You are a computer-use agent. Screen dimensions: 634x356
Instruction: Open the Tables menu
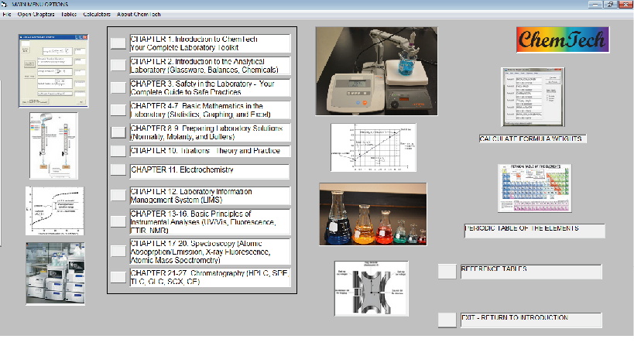tap(69, 14)
